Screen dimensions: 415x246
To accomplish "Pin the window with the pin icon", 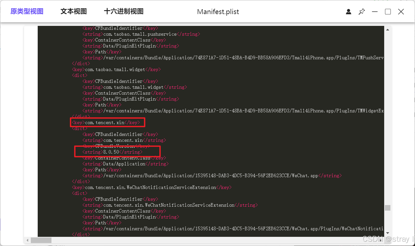I will coord(362,12).
